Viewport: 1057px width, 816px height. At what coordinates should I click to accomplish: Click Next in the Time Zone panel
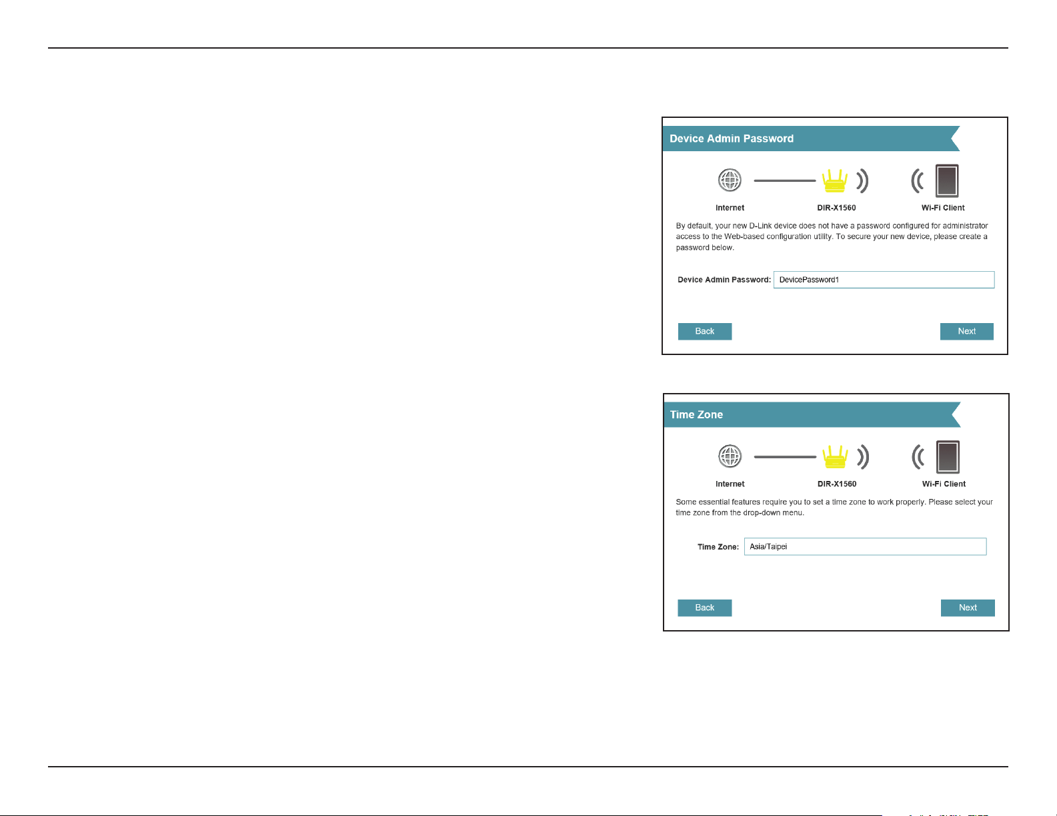[968, 608]
